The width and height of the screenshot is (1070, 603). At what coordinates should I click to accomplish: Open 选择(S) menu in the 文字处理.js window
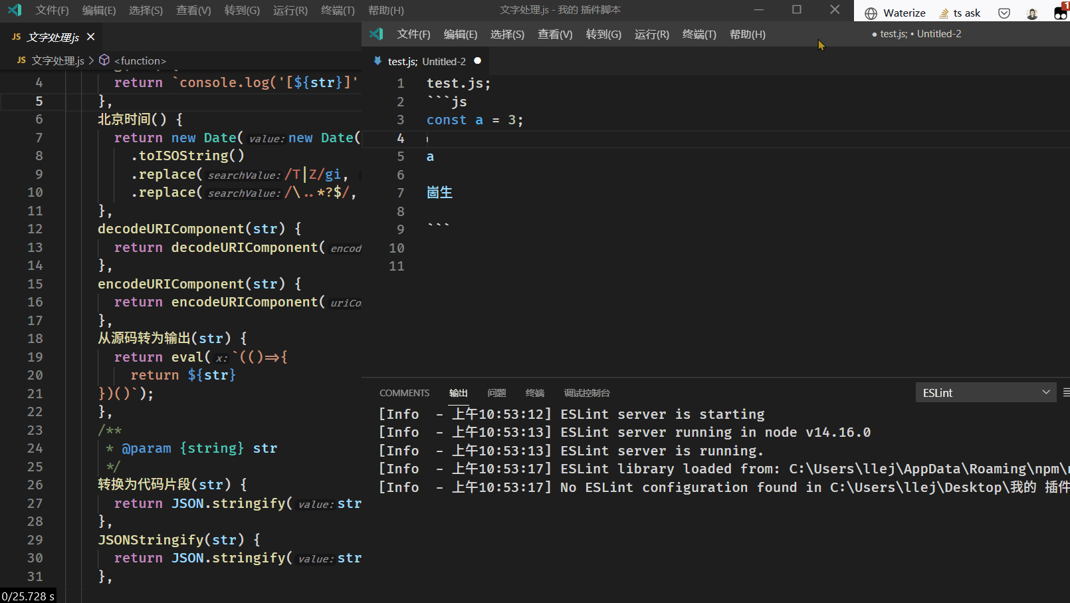[x=146, y=11]
